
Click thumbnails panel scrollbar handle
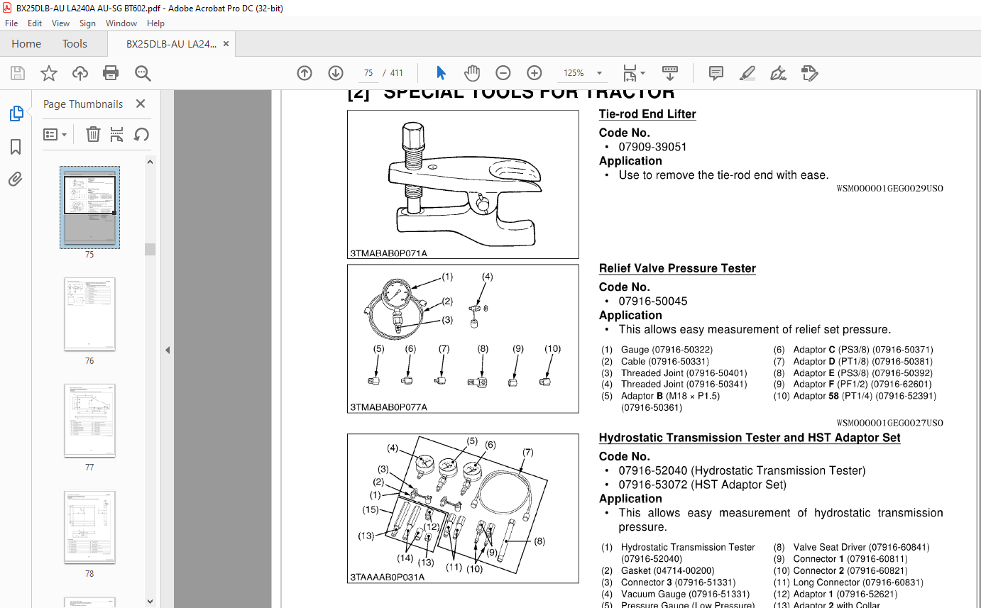(150, 249)
